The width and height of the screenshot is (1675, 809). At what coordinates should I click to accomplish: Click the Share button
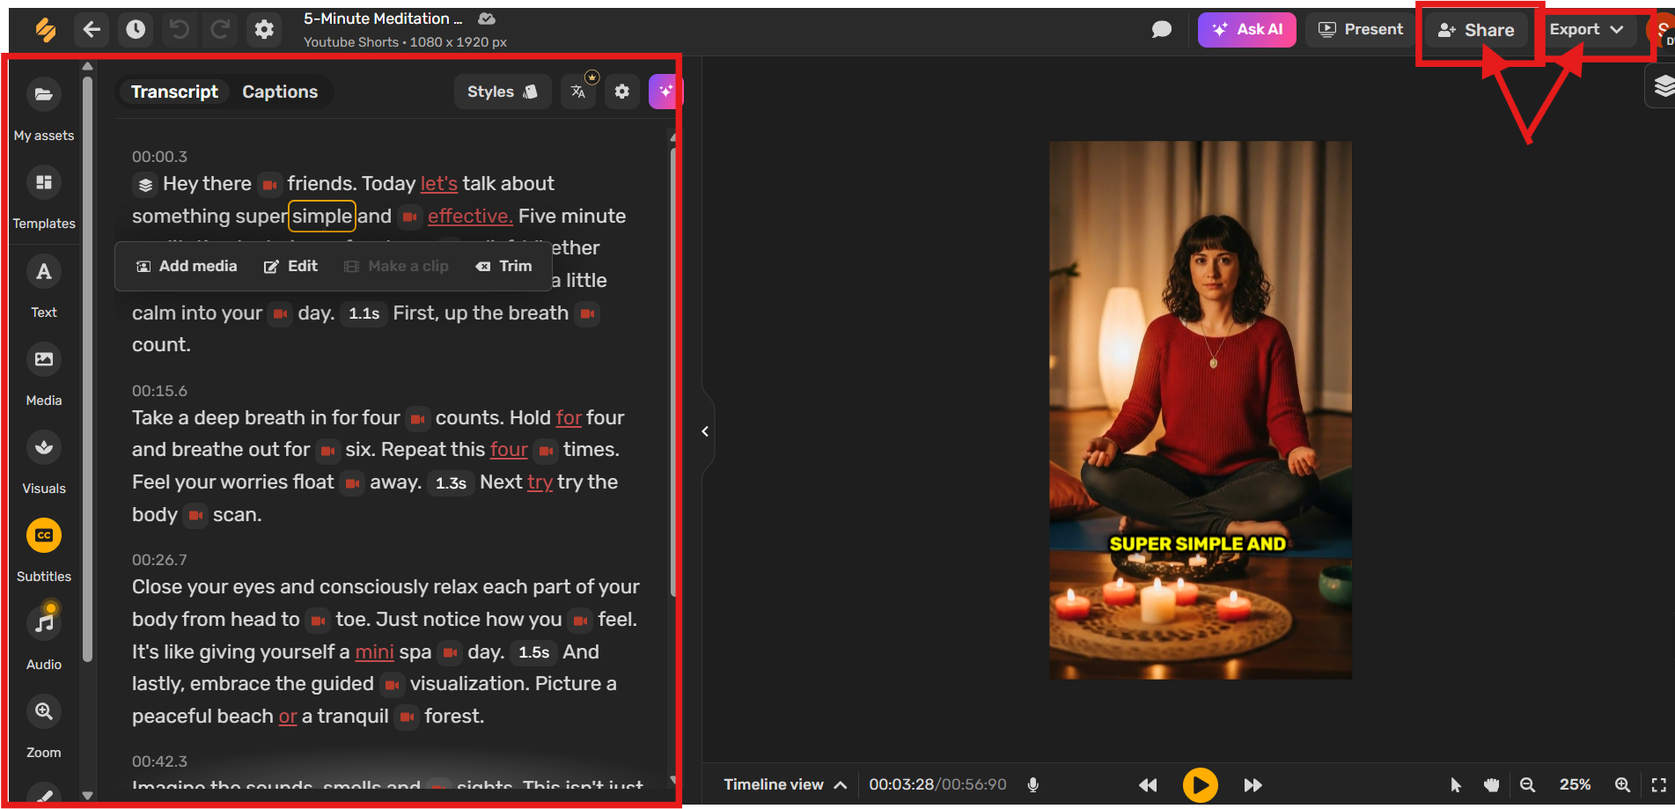pos(1476,30)
